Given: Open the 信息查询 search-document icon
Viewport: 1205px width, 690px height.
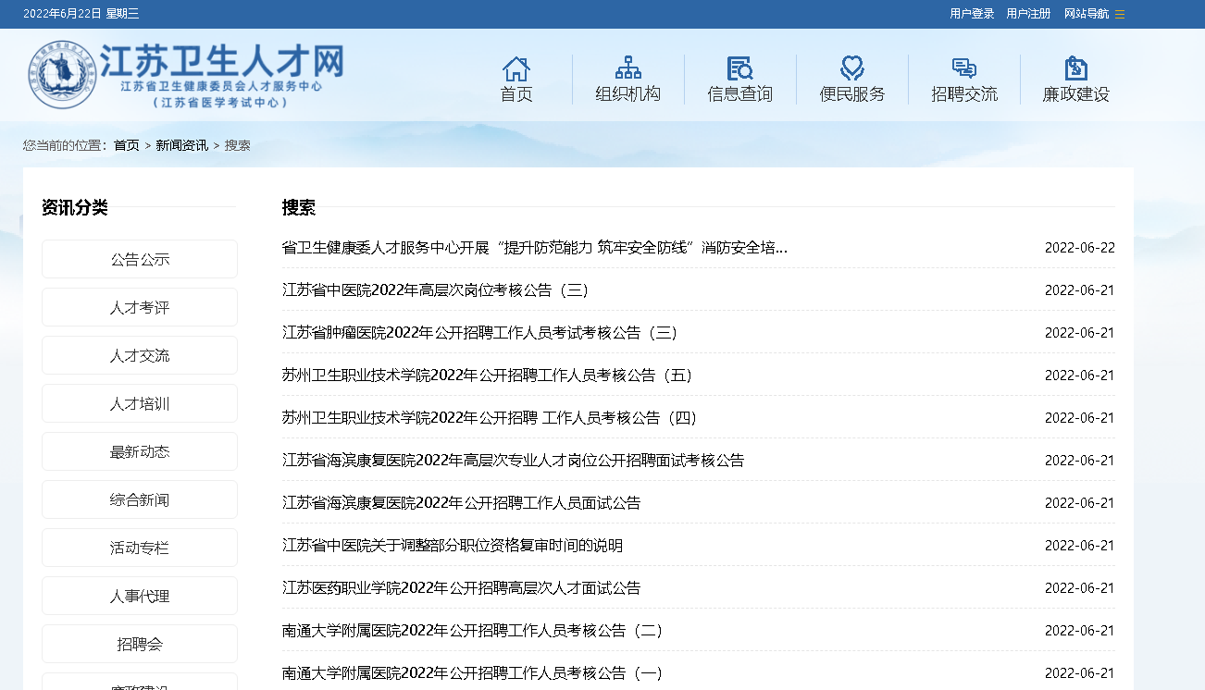Looking at the screenshot, I should click(739, 68).
